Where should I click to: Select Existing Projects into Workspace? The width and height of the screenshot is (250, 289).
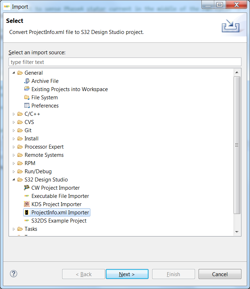click(x=69, y=89)
